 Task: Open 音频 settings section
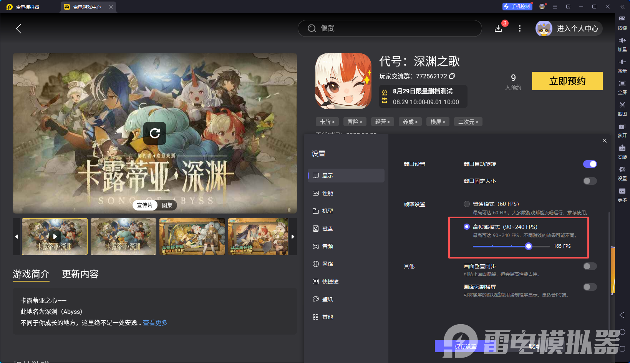(x=346, y=246)
